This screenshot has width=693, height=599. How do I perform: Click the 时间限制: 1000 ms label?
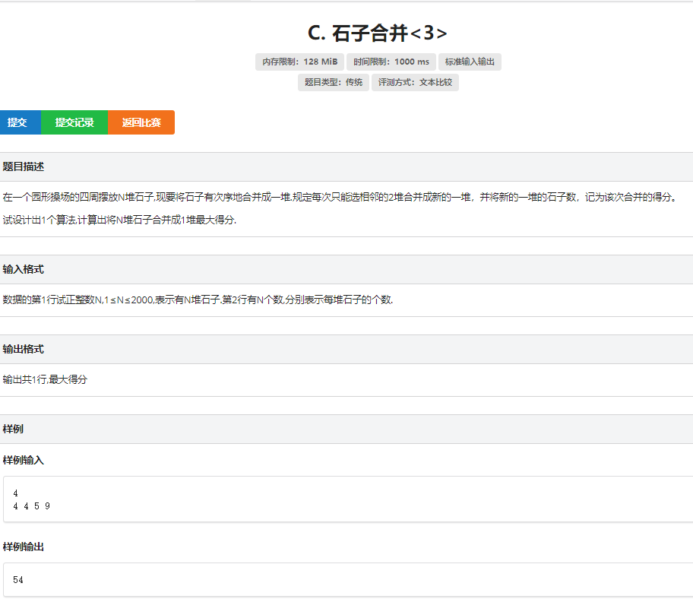coord(391,62)
